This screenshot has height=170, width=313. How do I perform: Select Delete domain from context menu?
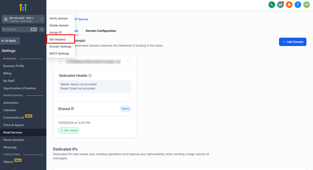tap(59, 26)
